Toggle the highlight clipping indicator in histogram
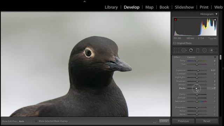Screen dimensions: 224x126 click(x=215, y=20)
